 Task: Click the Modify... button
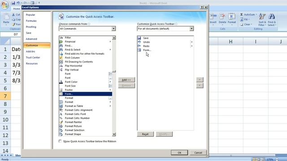click(164, 134)
